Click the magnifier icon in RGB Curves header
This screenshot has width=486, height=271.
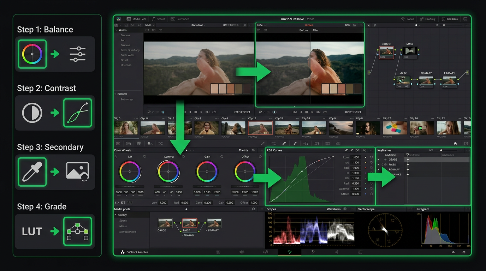click(364, 150)
